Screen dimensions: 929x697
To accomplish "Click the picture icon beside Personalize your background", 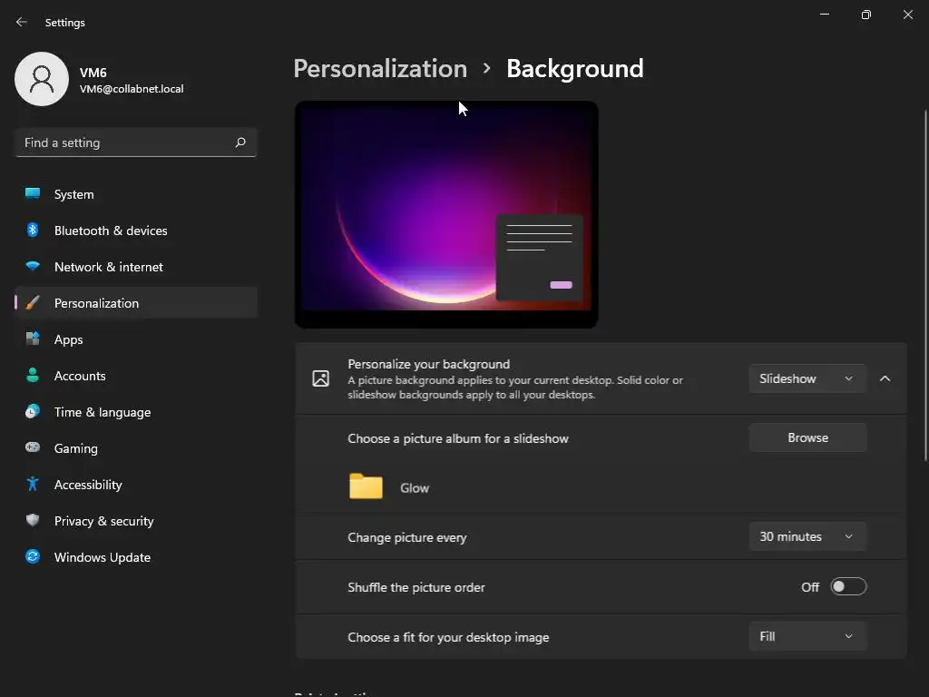I will click(320, 378).
